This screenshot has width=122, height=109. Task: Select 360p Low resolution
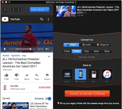tap(107, 51)
